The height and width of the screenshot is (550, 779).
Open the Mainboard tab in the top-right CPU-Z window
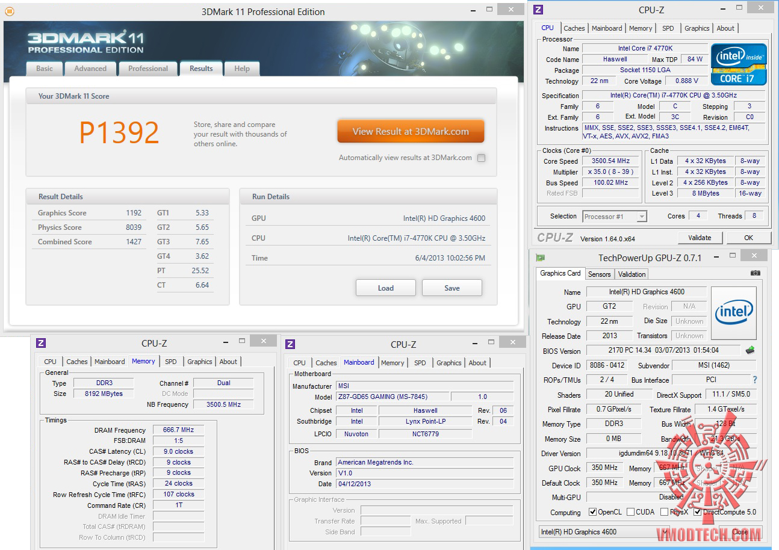pos(607,28)
